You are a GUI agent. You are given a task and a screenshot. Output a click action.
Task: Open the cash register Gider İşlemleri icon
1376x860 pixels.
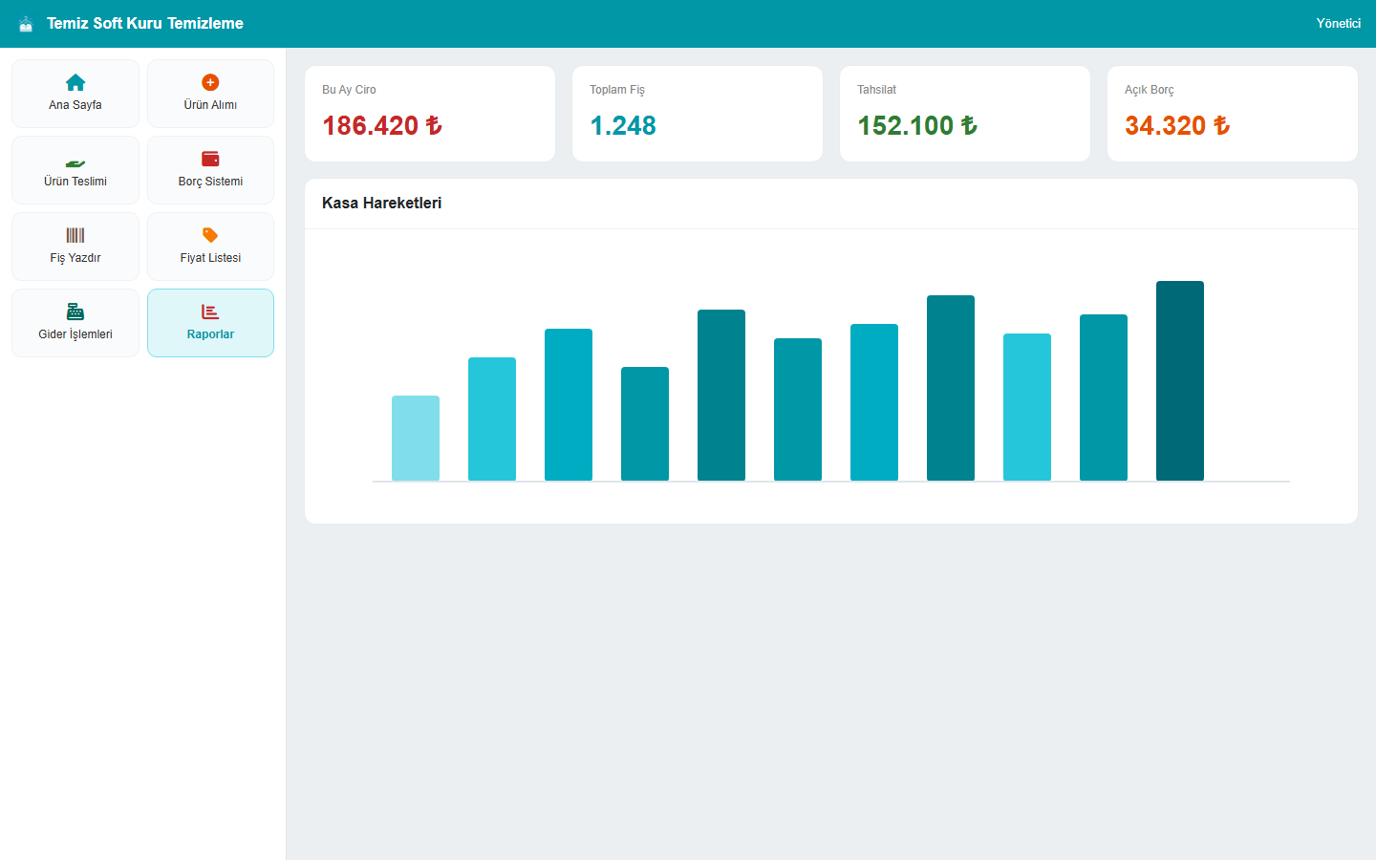point(75,312)
